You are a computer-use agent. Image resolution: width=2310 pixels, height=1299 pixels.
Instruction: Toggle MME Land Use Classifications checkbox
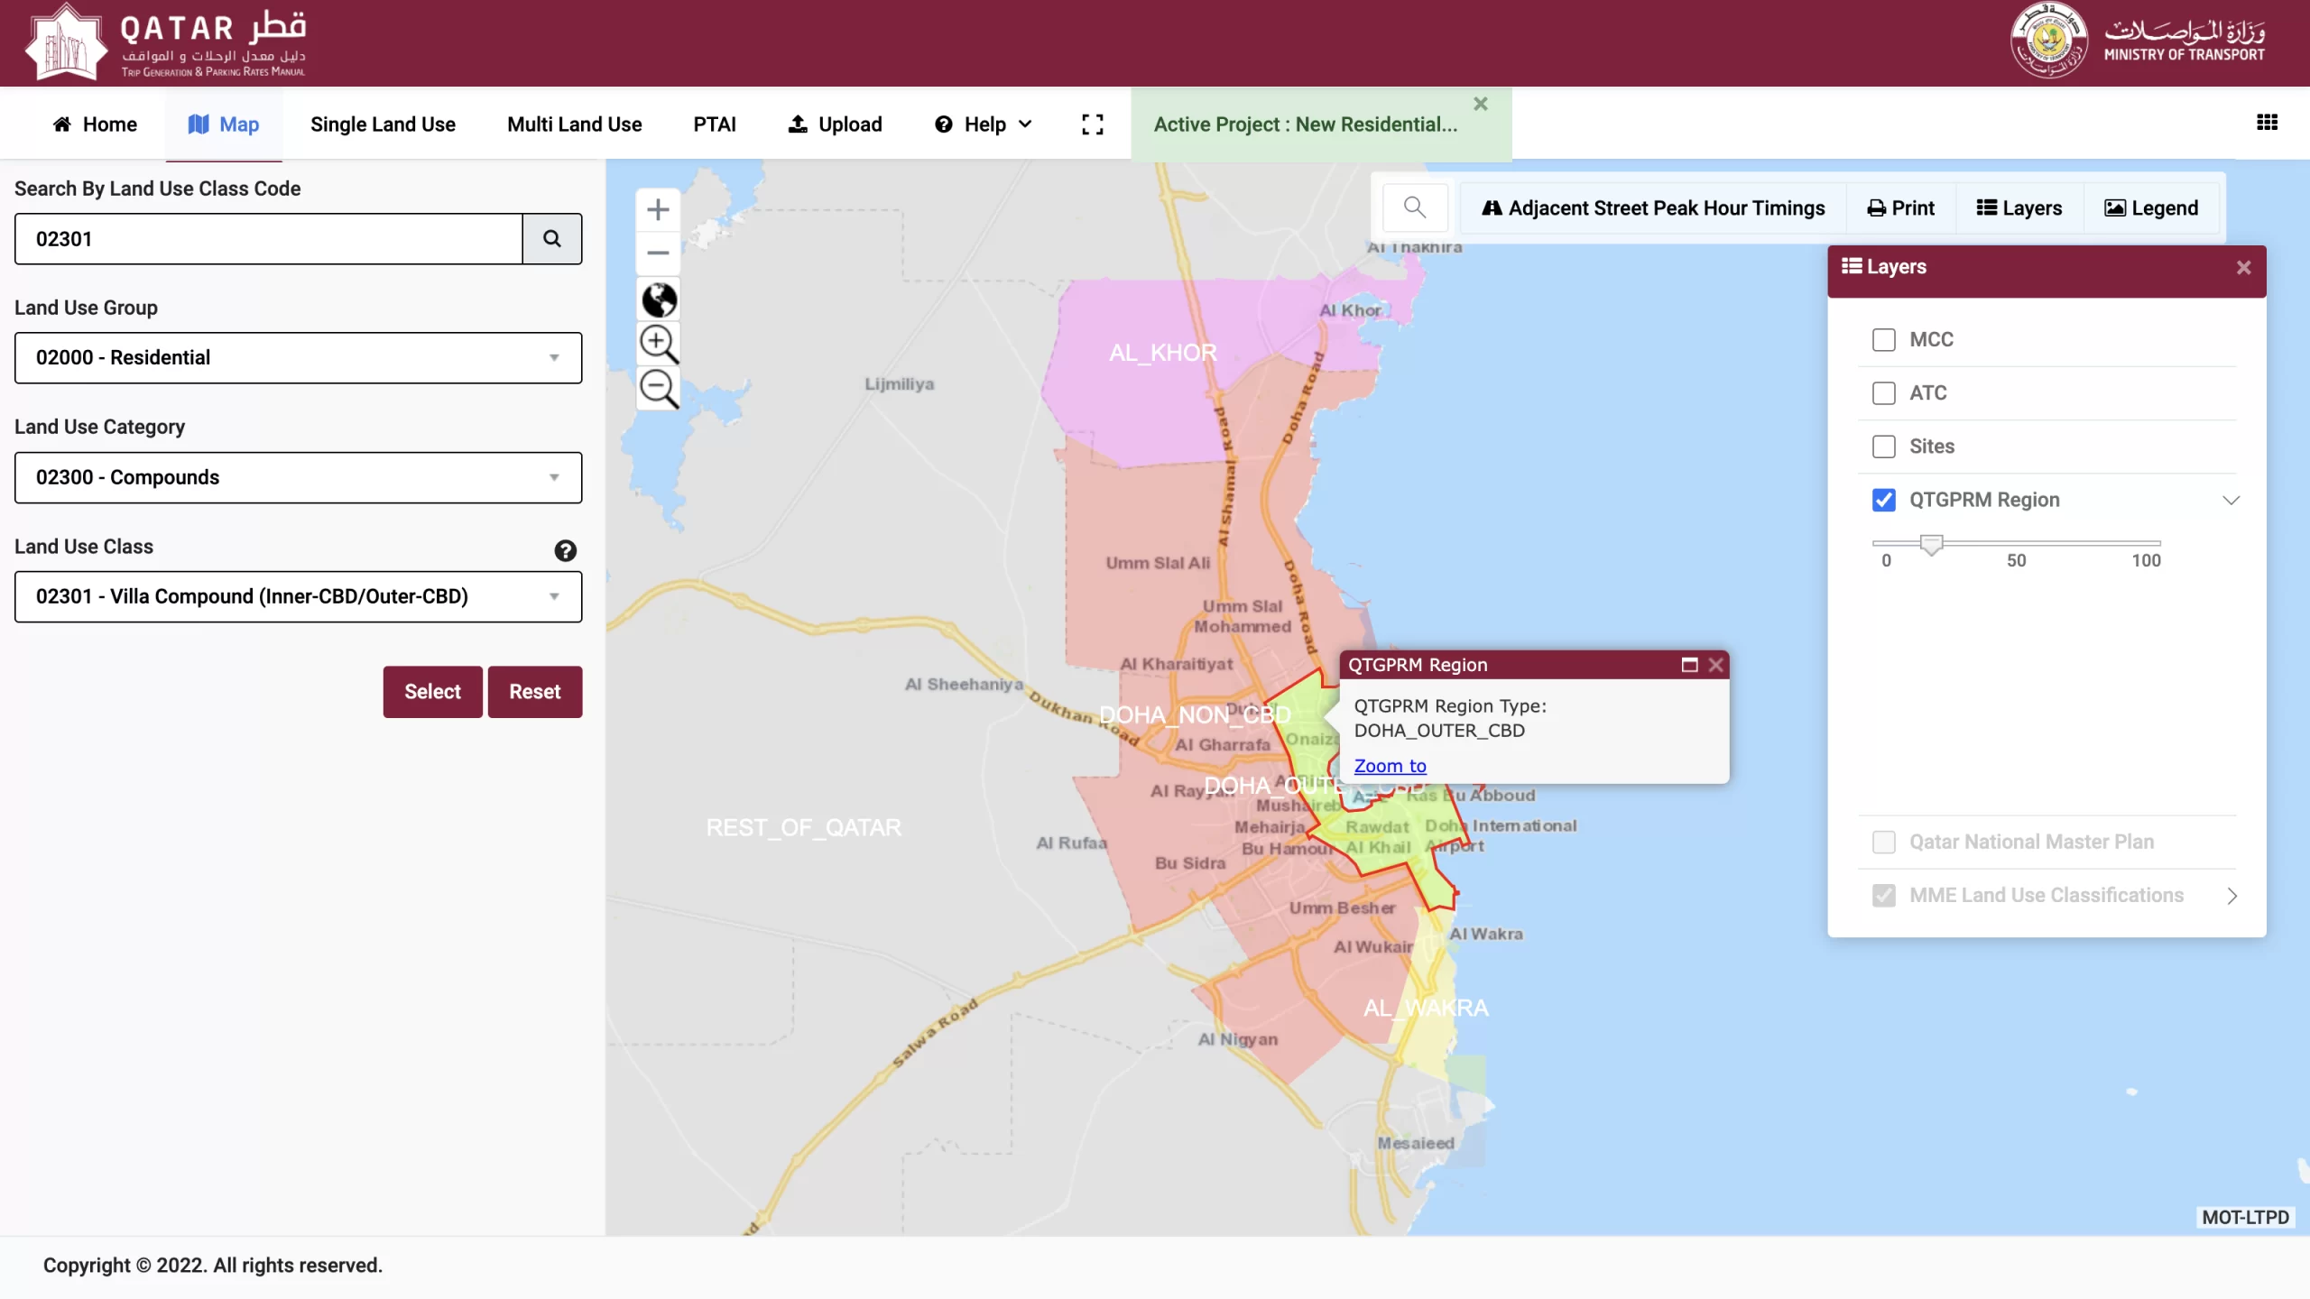1883,895
